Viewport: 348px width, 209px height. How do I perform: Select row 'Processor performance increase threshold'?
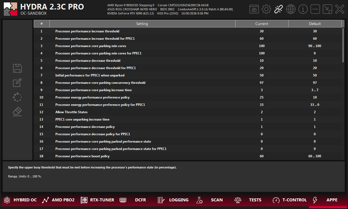point(188,31)
